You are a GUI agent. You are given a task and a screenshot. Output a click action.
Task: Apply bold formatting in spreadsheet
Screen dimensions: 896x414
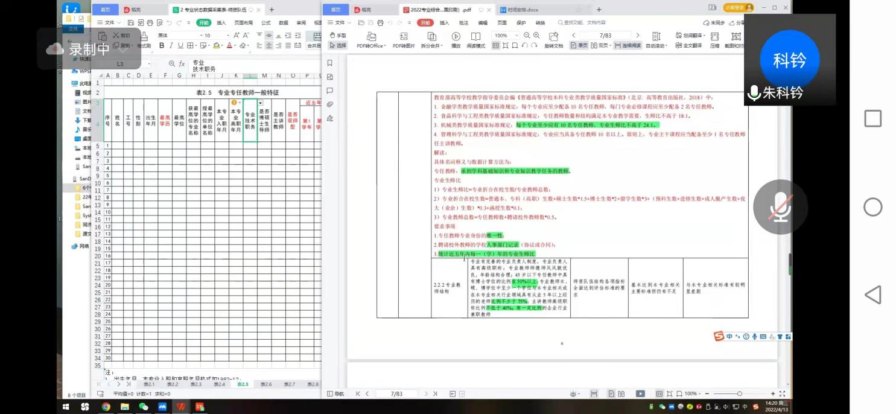coord(161,46)
